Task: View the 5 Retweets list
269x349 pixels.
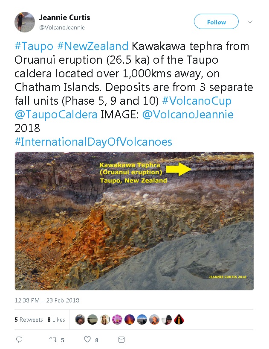Action: point(29,320)
